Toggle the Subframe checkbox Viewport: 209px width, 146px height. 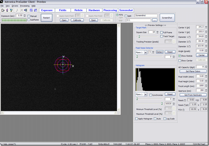29,20
